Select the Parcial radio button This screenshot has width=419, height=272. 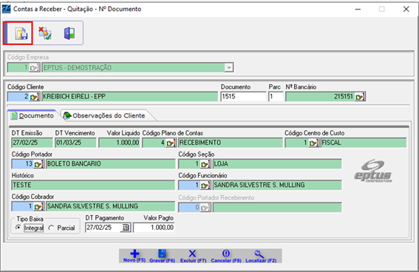51,228
